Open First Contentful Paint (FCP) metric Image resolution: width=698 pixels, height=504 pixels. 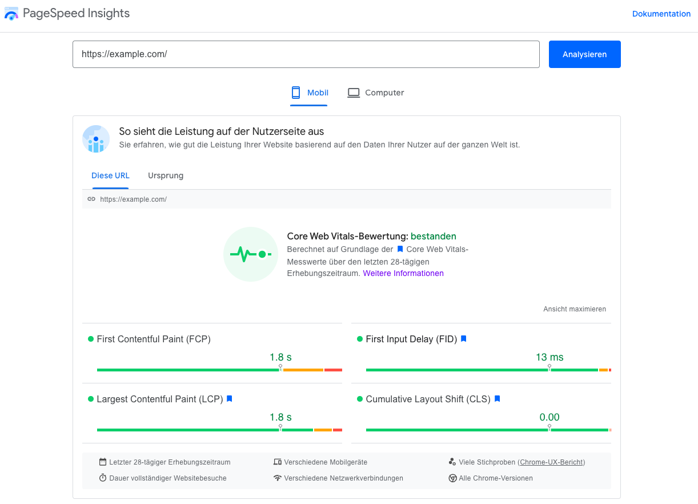[x=154, y=339]
